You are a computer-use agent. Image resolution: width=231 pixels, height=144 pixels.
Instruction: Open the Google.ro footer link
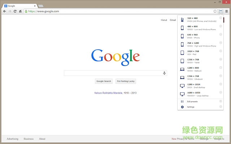pos(219,139)
